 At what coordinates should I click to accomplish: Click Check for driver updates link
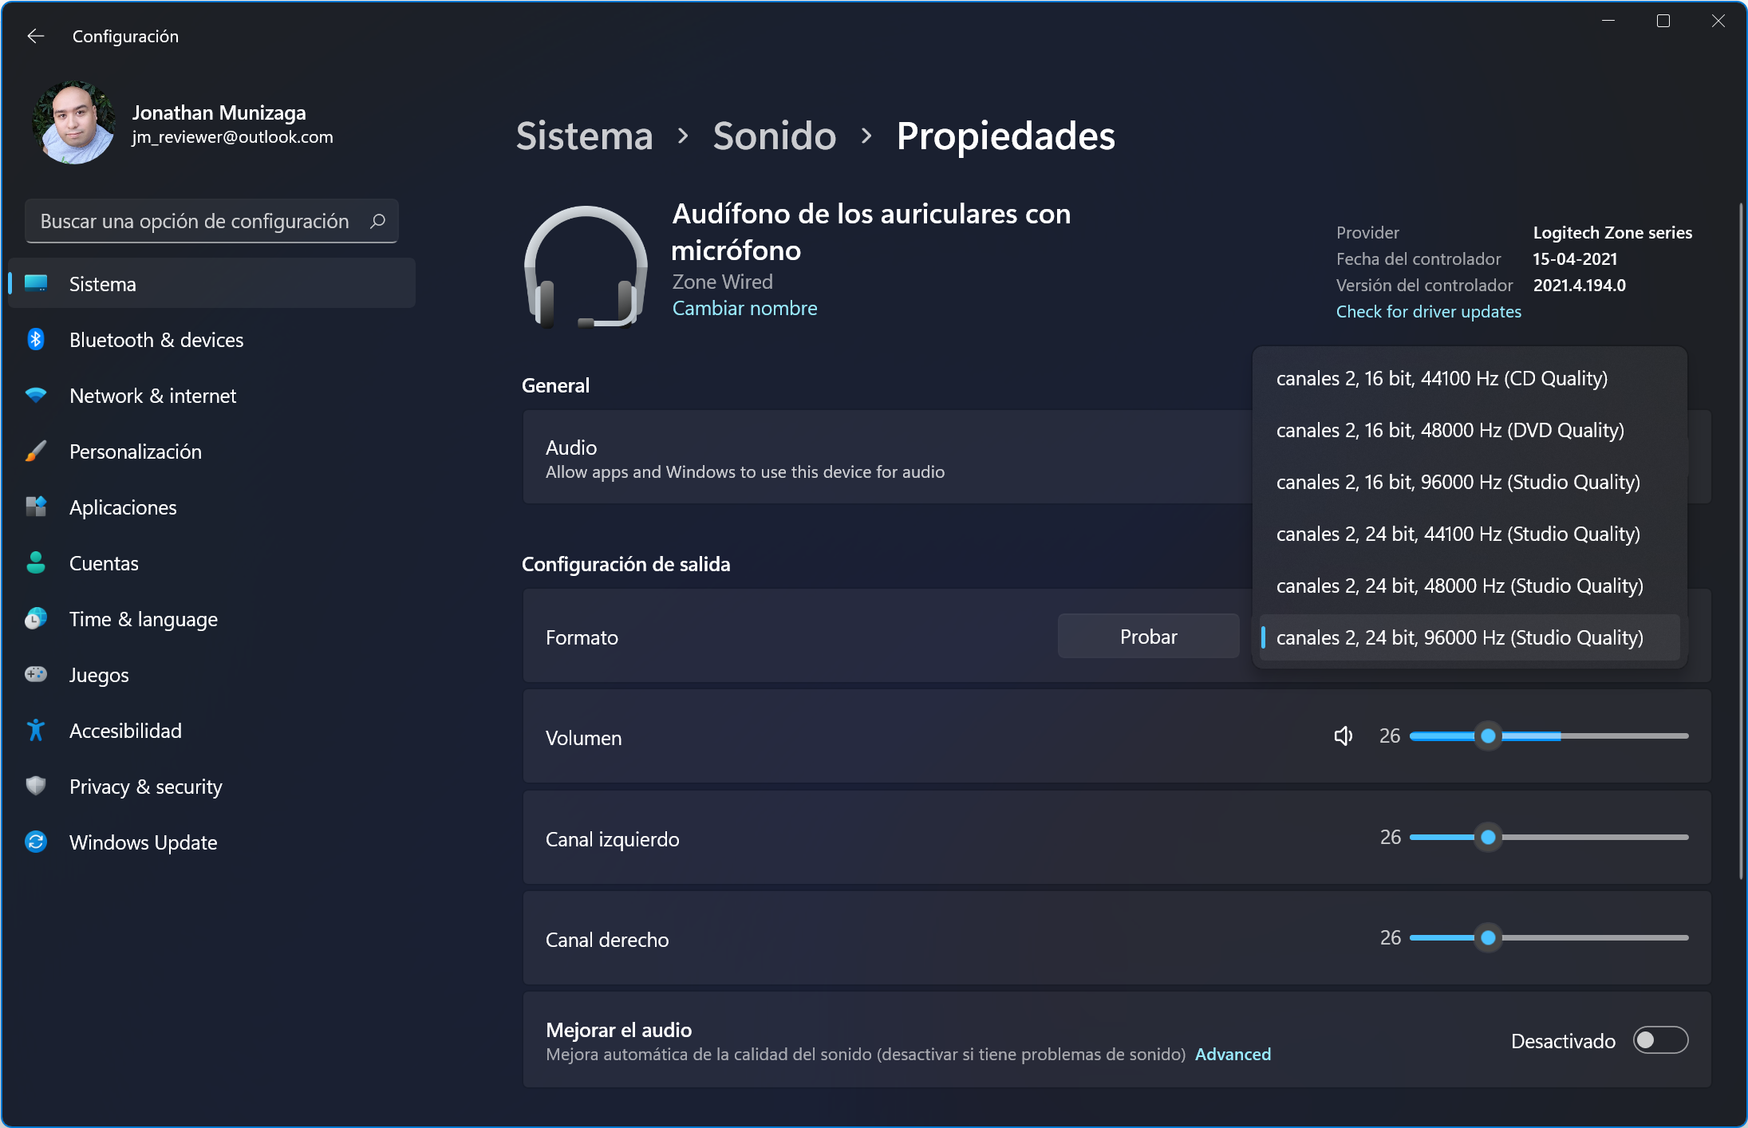point(1428,311)
